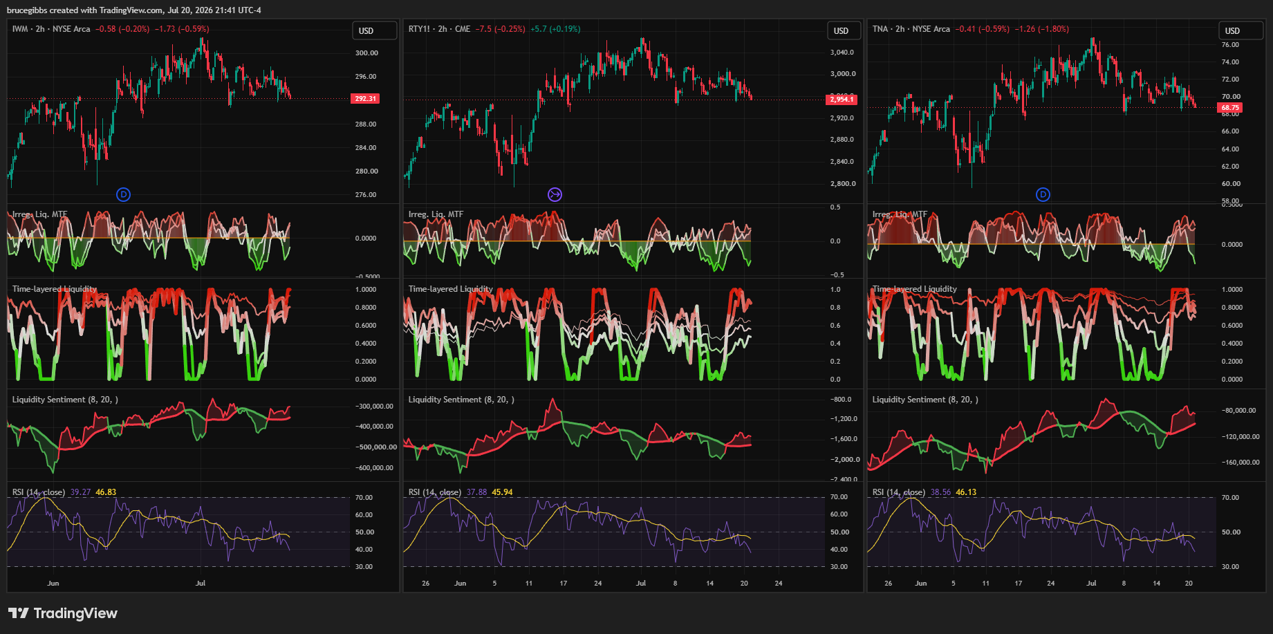This screenshot has width=1273, height=634.
Task: Select the Irreg. Liq. MTF indicator on TNA chart
Action: tap(900, 214)
